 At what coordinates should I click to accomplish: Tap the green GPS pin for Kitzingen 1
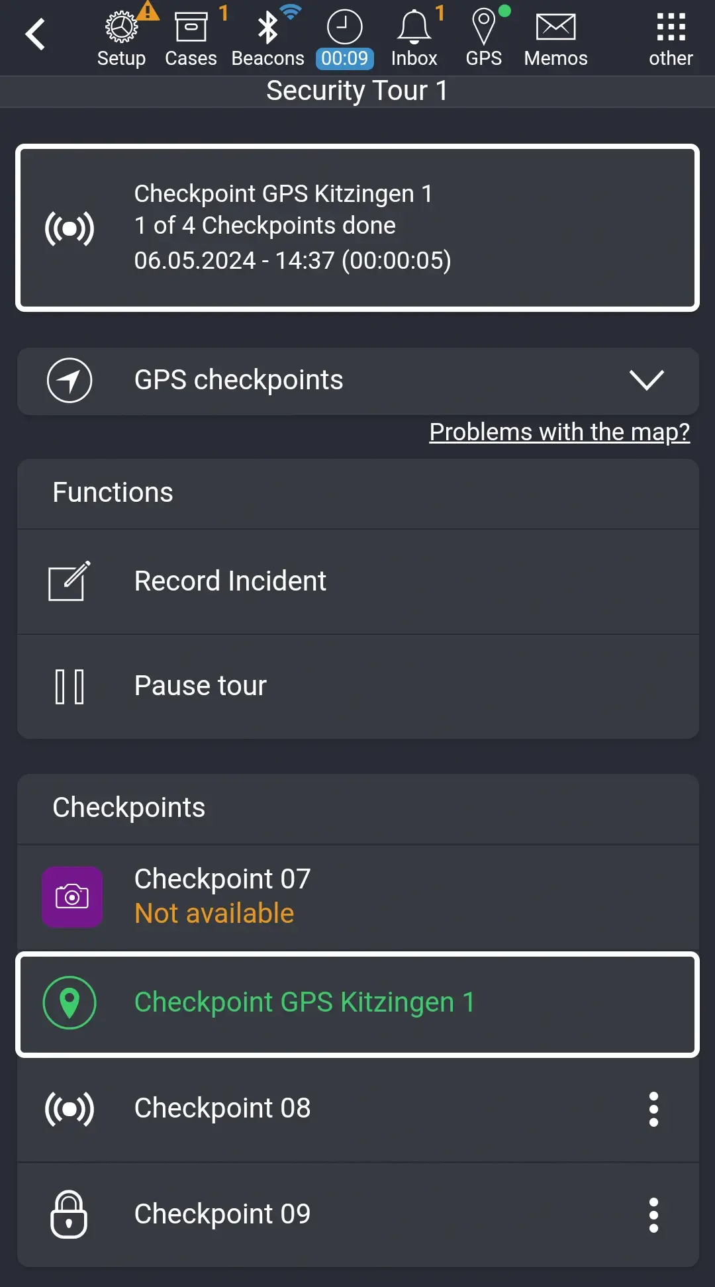coord(69,1004)
